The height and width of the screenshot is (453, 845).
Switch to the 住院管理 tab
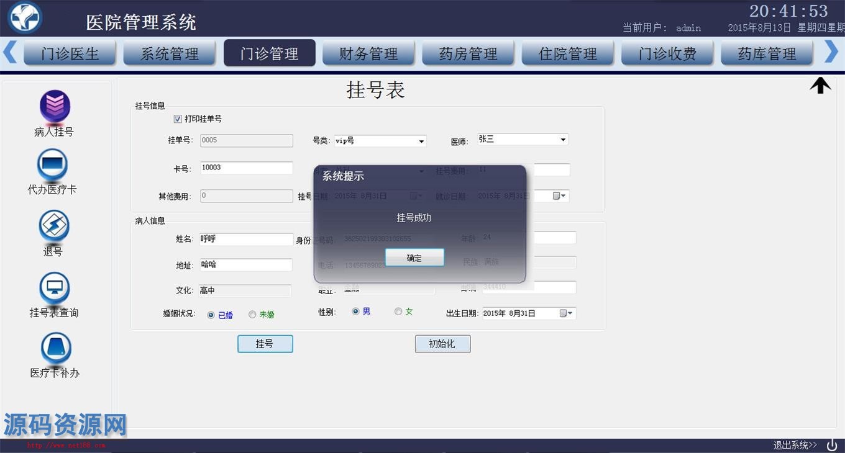[x=568, y=53]
